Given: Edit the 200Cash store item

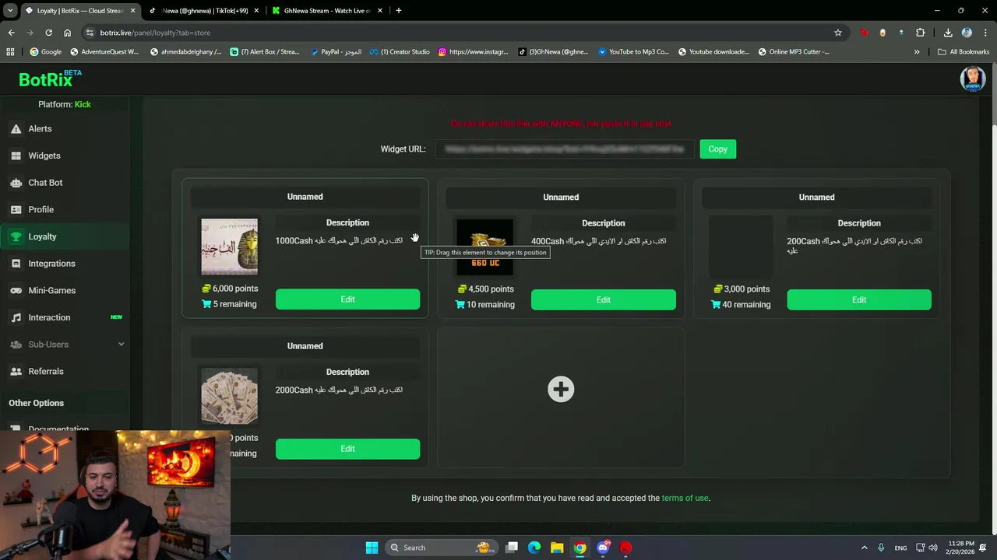Looking at the screenshot, I should pos(858,300).
